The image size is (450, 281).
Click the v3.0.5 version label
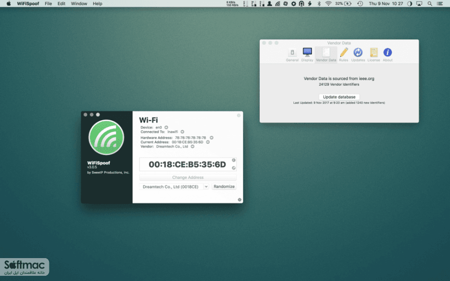click(x=92, y=167)
